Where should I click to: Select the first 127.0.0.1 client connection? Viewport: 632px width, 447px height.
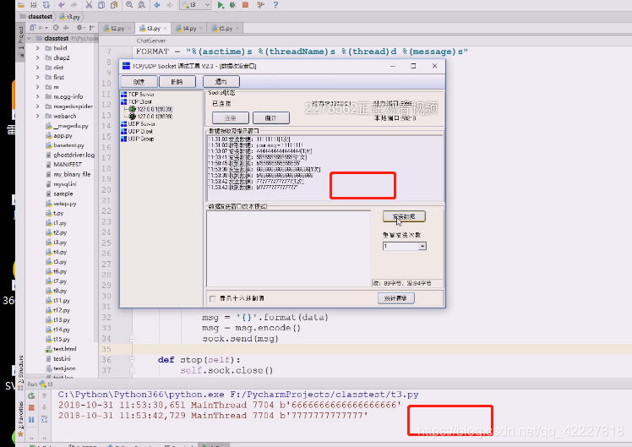[151, 109]
